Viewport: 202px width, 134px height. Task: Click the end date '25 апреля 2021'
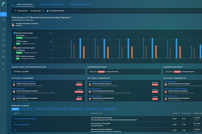(36, 11)
